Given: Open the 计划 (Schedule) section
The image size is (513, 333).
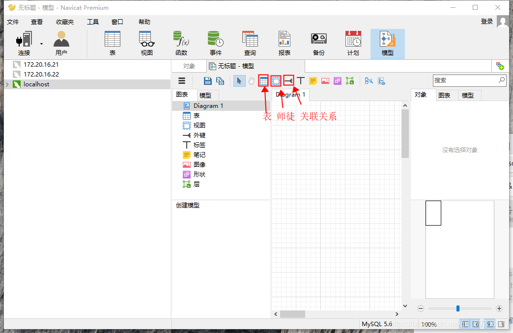Looking at the screenshot, I should (x=353, y=44).
